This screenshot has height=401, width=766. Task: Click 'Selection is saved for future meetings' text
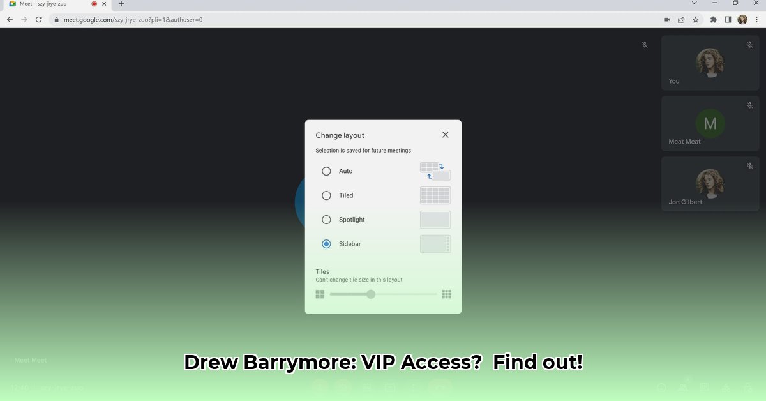pyautogui.click(x=363, y=151)
